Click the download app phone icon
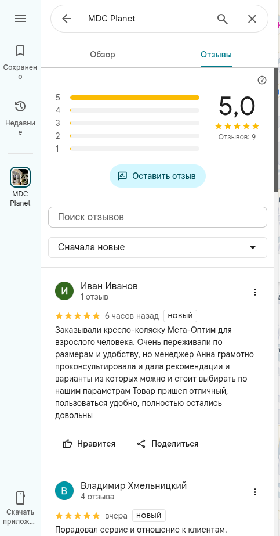280x536 pixels. [x=20, y=498]
